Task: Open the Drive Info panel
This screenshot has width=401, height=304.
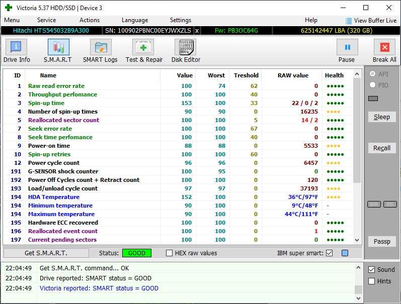Action: tap(17, 51)
